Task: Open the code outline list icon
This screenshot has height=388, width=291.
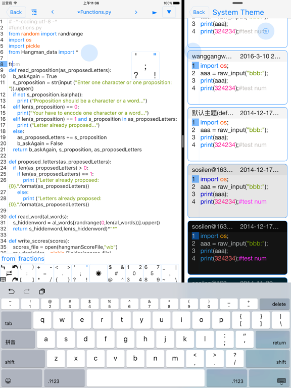Action: pos(34,12)
